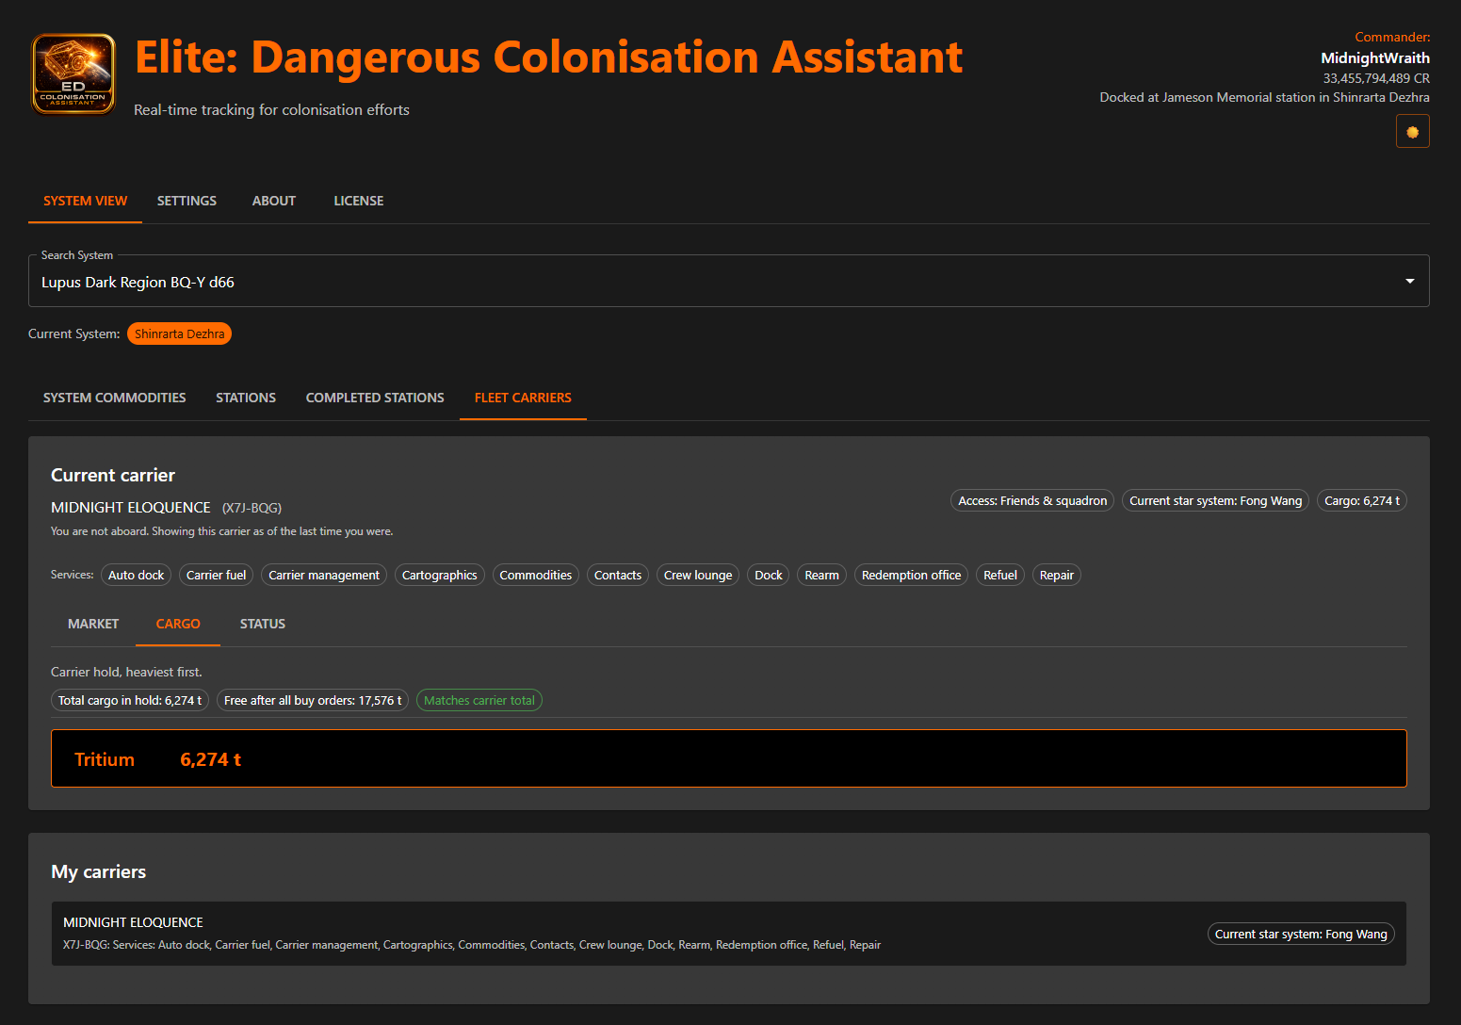1461x1025 pixels.
Task: Click the Elite: Dangerous Colonisation Assistant title
Action: click(548, 57)
